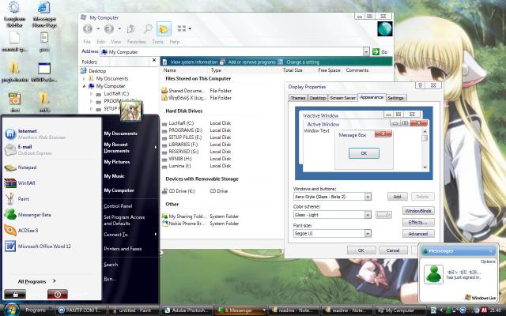Click the lock button in Start menu
506x316 pixels.
(x=15, y=294)
